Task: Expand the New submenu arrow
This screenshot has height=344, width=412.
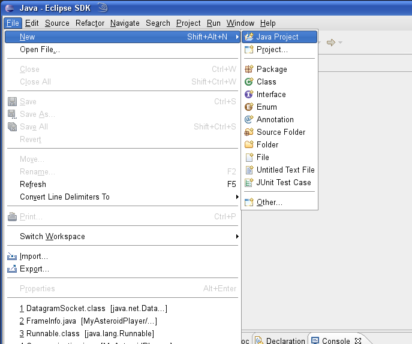Action: 237,37
